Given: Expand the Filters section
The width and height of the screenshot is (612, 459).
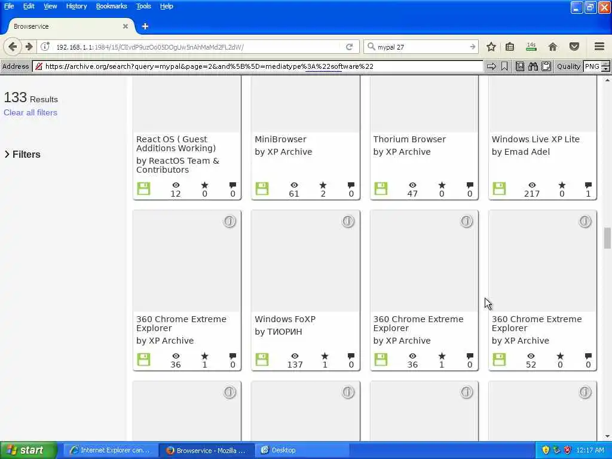Looking at the screenshot, I should pyautogui.click(x=22, y=155).
